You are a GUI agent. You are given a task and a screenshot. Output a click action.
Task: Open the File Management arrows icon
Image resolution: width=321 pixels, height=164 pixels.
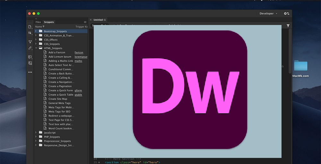pyautogui.click(x=30, y=33)
